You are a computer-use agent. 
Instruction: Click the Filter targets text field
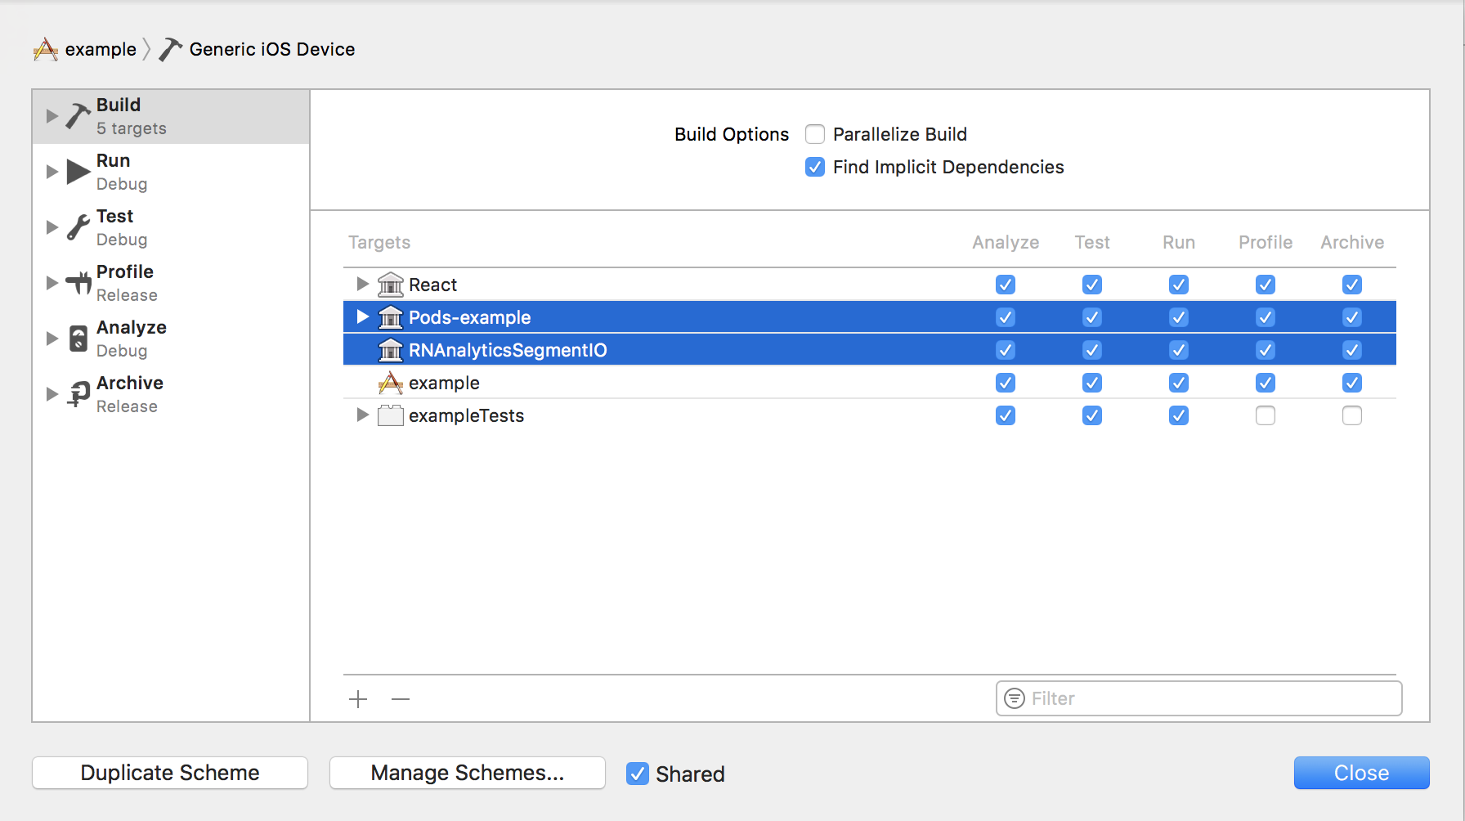pyautogui.click(x=1198, y=698)
